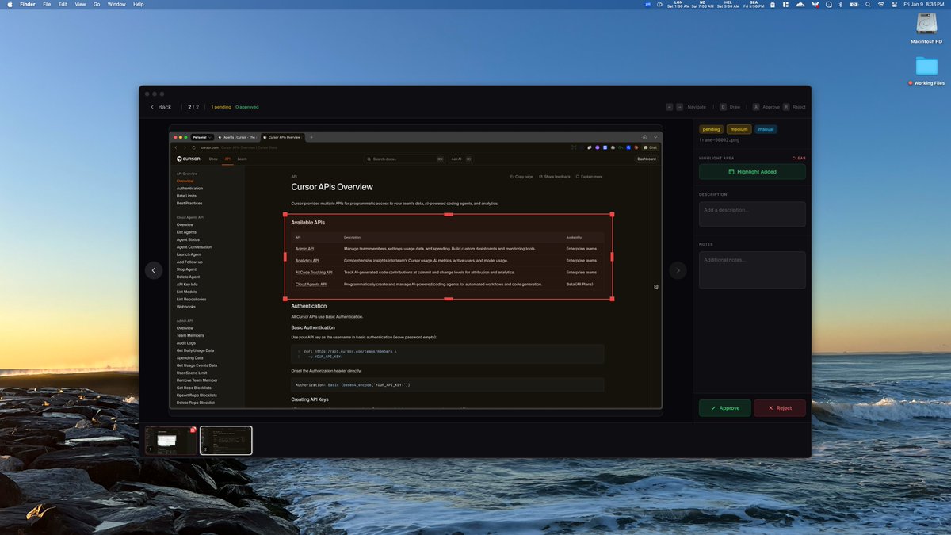Screen dimensions: 951x535
Task: Click the bottom-right handle of the red highlight
Action: click(613, 299)
